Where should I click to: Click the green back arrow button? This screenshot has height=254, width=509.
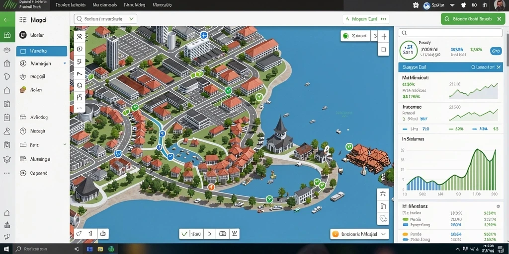[x=7, y=19]
